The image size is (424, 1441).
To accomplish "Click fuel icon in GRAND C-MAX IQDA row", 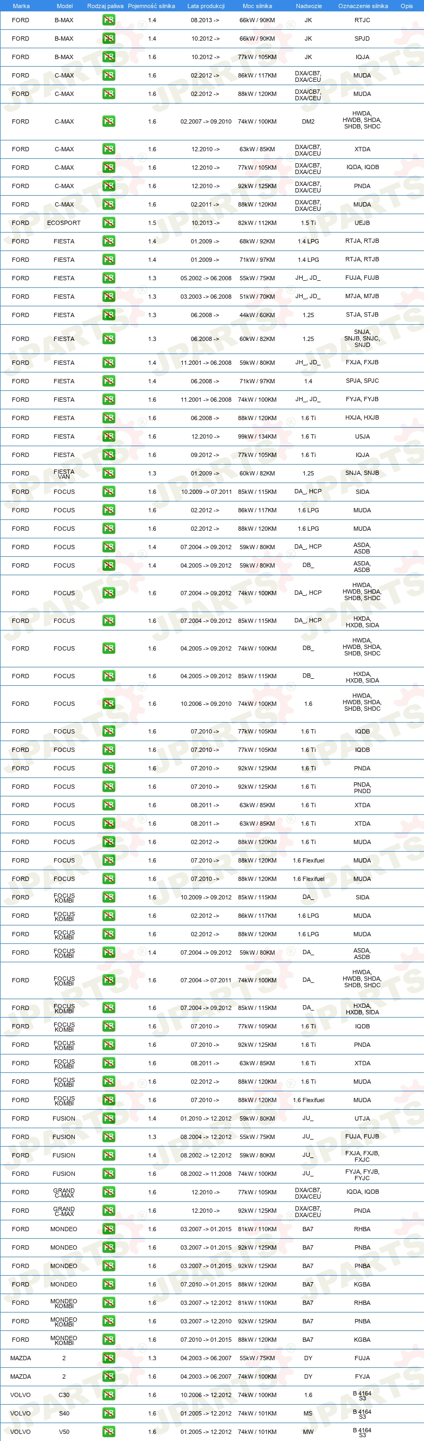I will click(x=108, y=1192).
